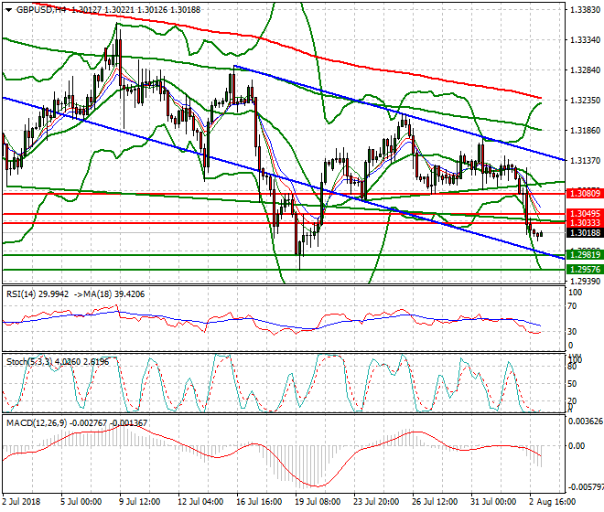Click the 12 Jul 04:00 time label
This screenshot has width=604, height=512.
pyautogui.click(x=200, y=502)
